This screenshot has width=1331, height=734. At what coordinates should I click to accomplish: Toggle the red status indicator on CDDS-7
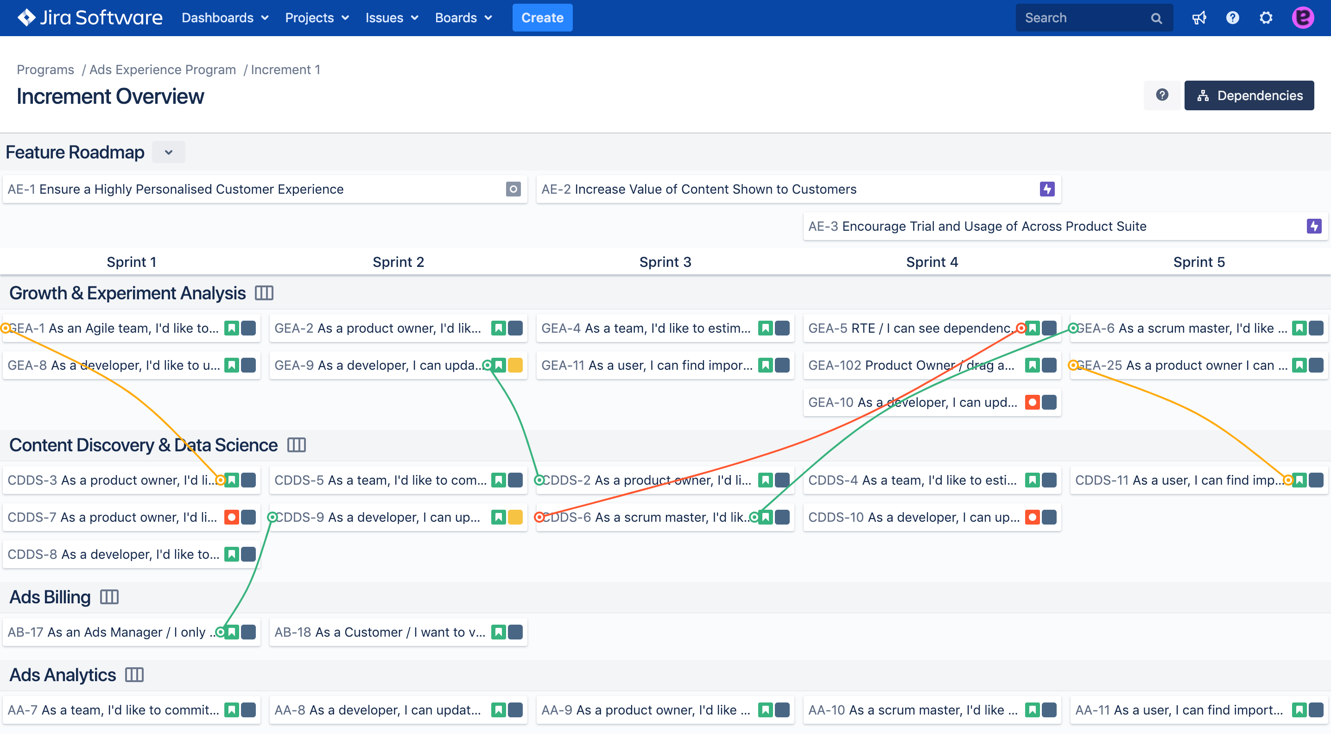[x=232, y=517]
